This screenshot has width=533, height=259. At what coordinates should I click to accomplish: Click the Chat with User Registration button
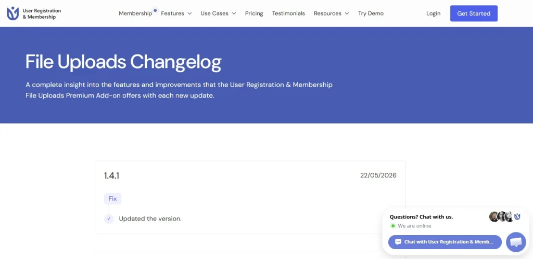(x=445, y=242)
